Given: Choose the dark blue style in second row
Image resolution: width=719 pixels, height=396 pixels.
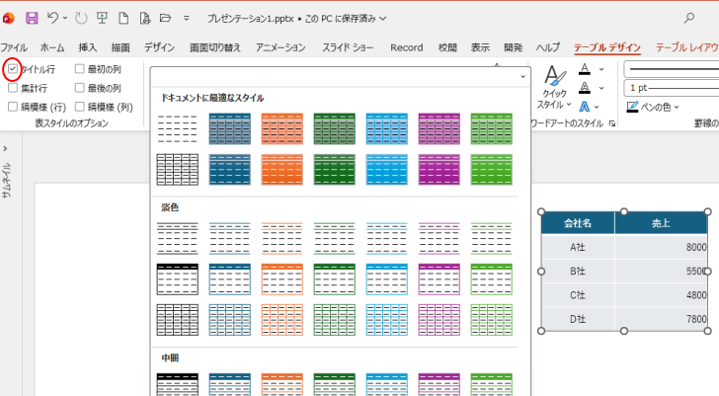Looking at the screenshot, I should click(x=230, y=170).
